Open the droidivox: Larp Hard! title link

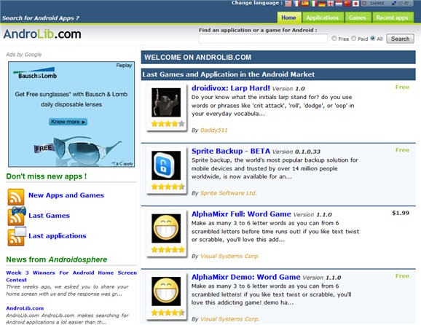click(231, 88)
